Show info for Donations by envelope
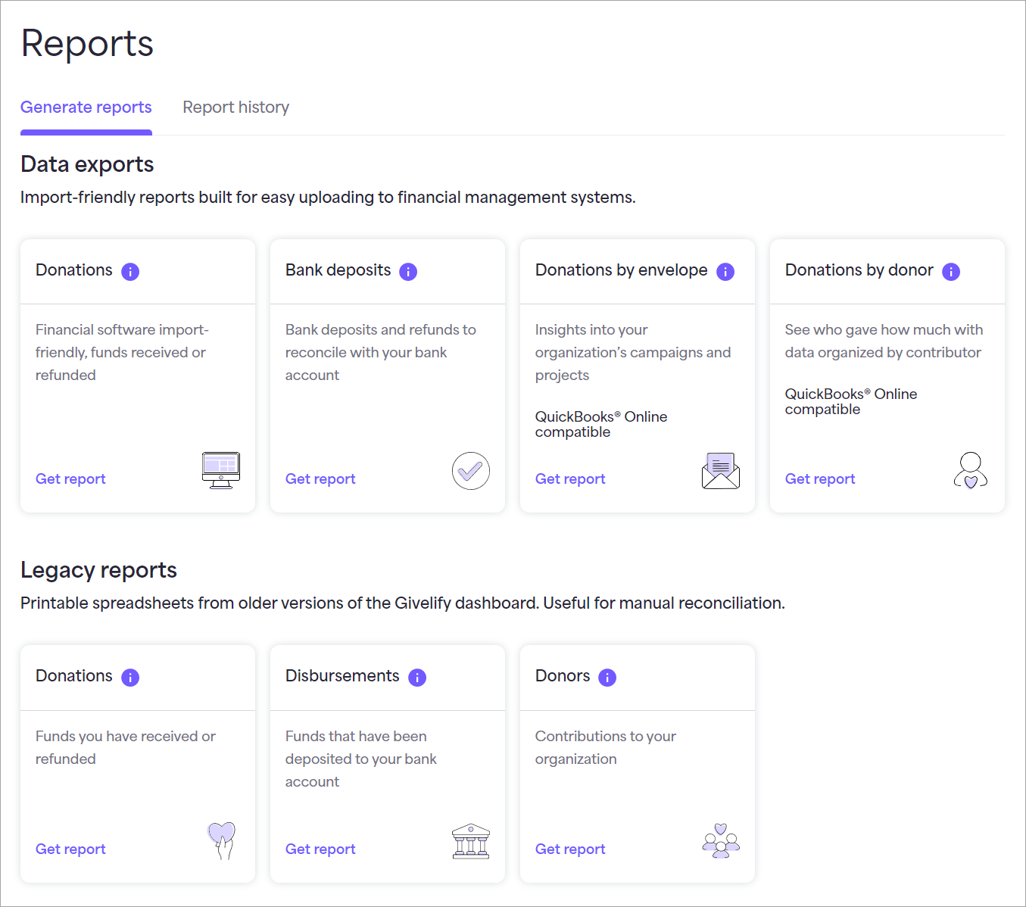This screenshot has height=907, width=1026. coord(725,271)
